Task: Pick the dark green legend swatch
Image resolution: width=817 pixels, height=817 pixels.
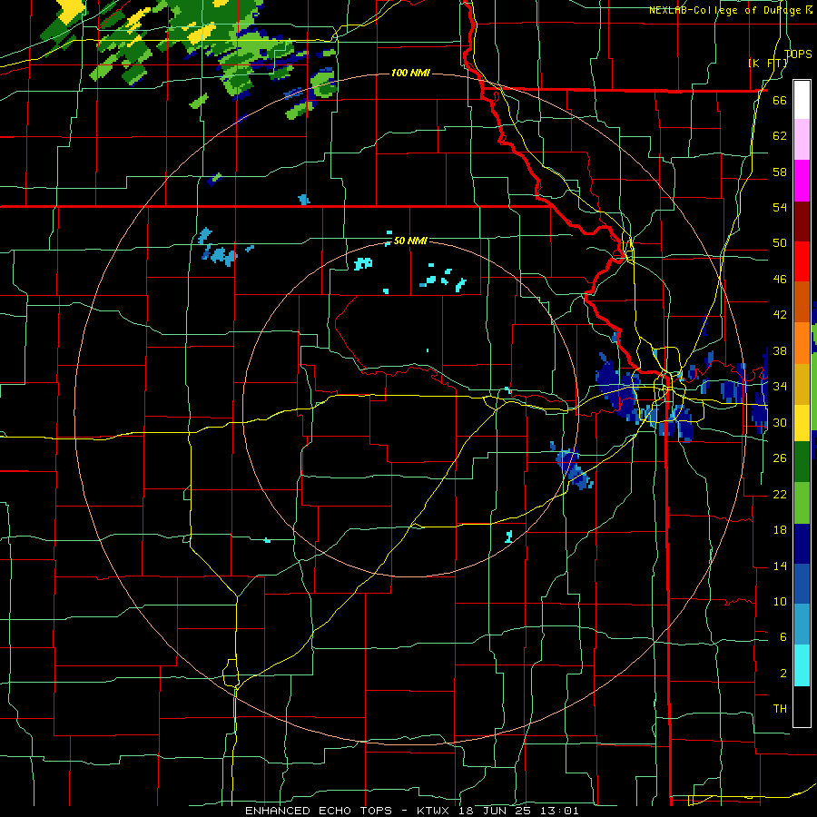Action: 802,463
